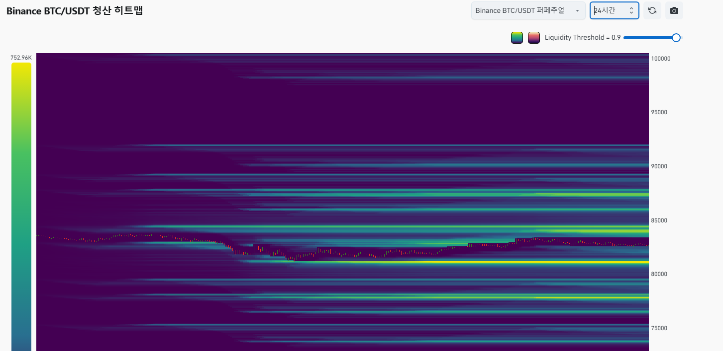Click the 85000 price axis label

coord(659,220)
